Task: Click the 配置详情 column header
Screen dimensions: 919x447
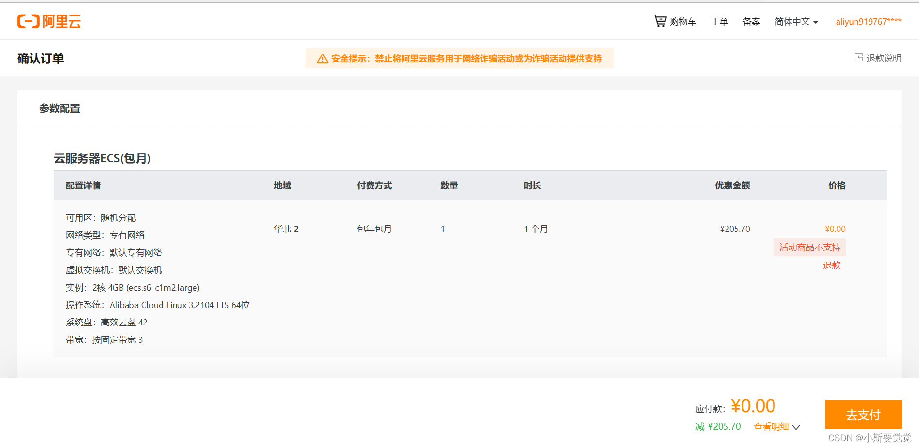Action: [x=83, y=185]
